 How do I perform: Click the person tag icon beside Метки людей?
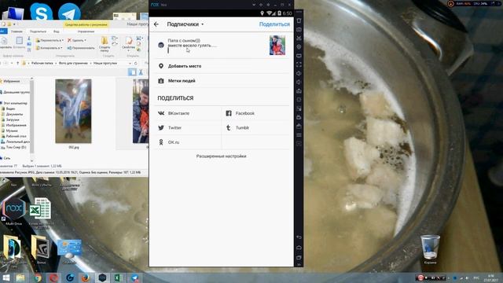(161, 80)
